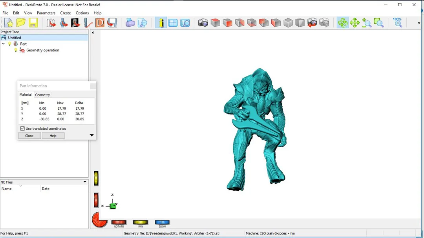The height and width of the screenshot is (238, 424).
Task: Print using the purple printer icon
Action: (x=130, y=23)
